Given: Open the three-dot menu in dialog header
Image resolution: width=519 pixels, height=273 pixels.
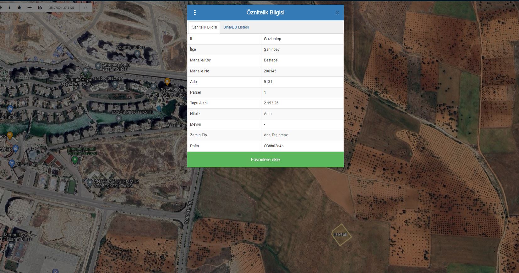Looking at the screenshot, I should pos(195,13).
